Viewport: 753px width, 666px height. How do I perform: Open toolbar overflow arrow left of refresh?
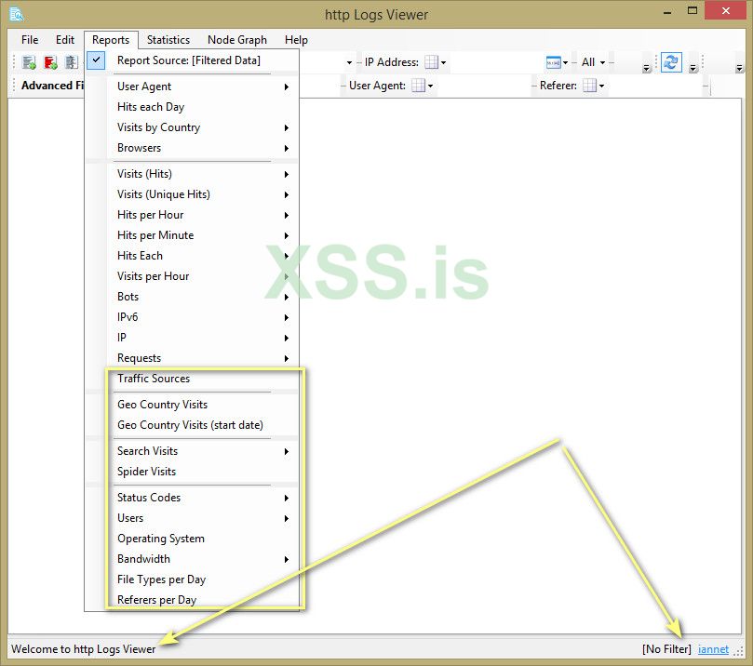[646, 69]
